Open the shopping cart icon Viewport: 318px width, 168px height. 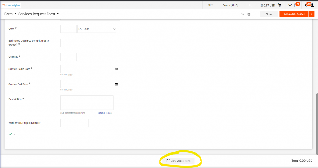279,5
